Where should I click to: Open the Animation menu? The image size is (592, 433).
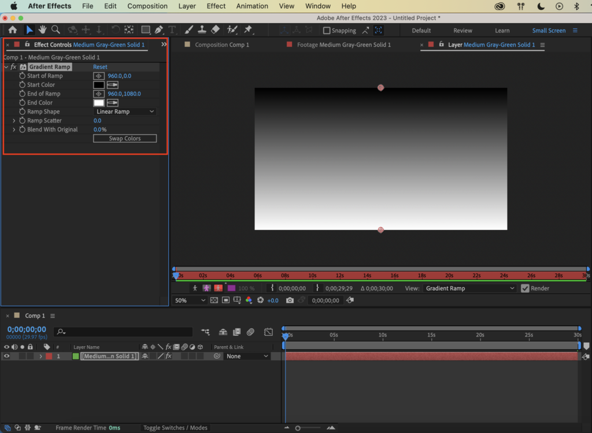pyautogui.click(x=251, y=6)
